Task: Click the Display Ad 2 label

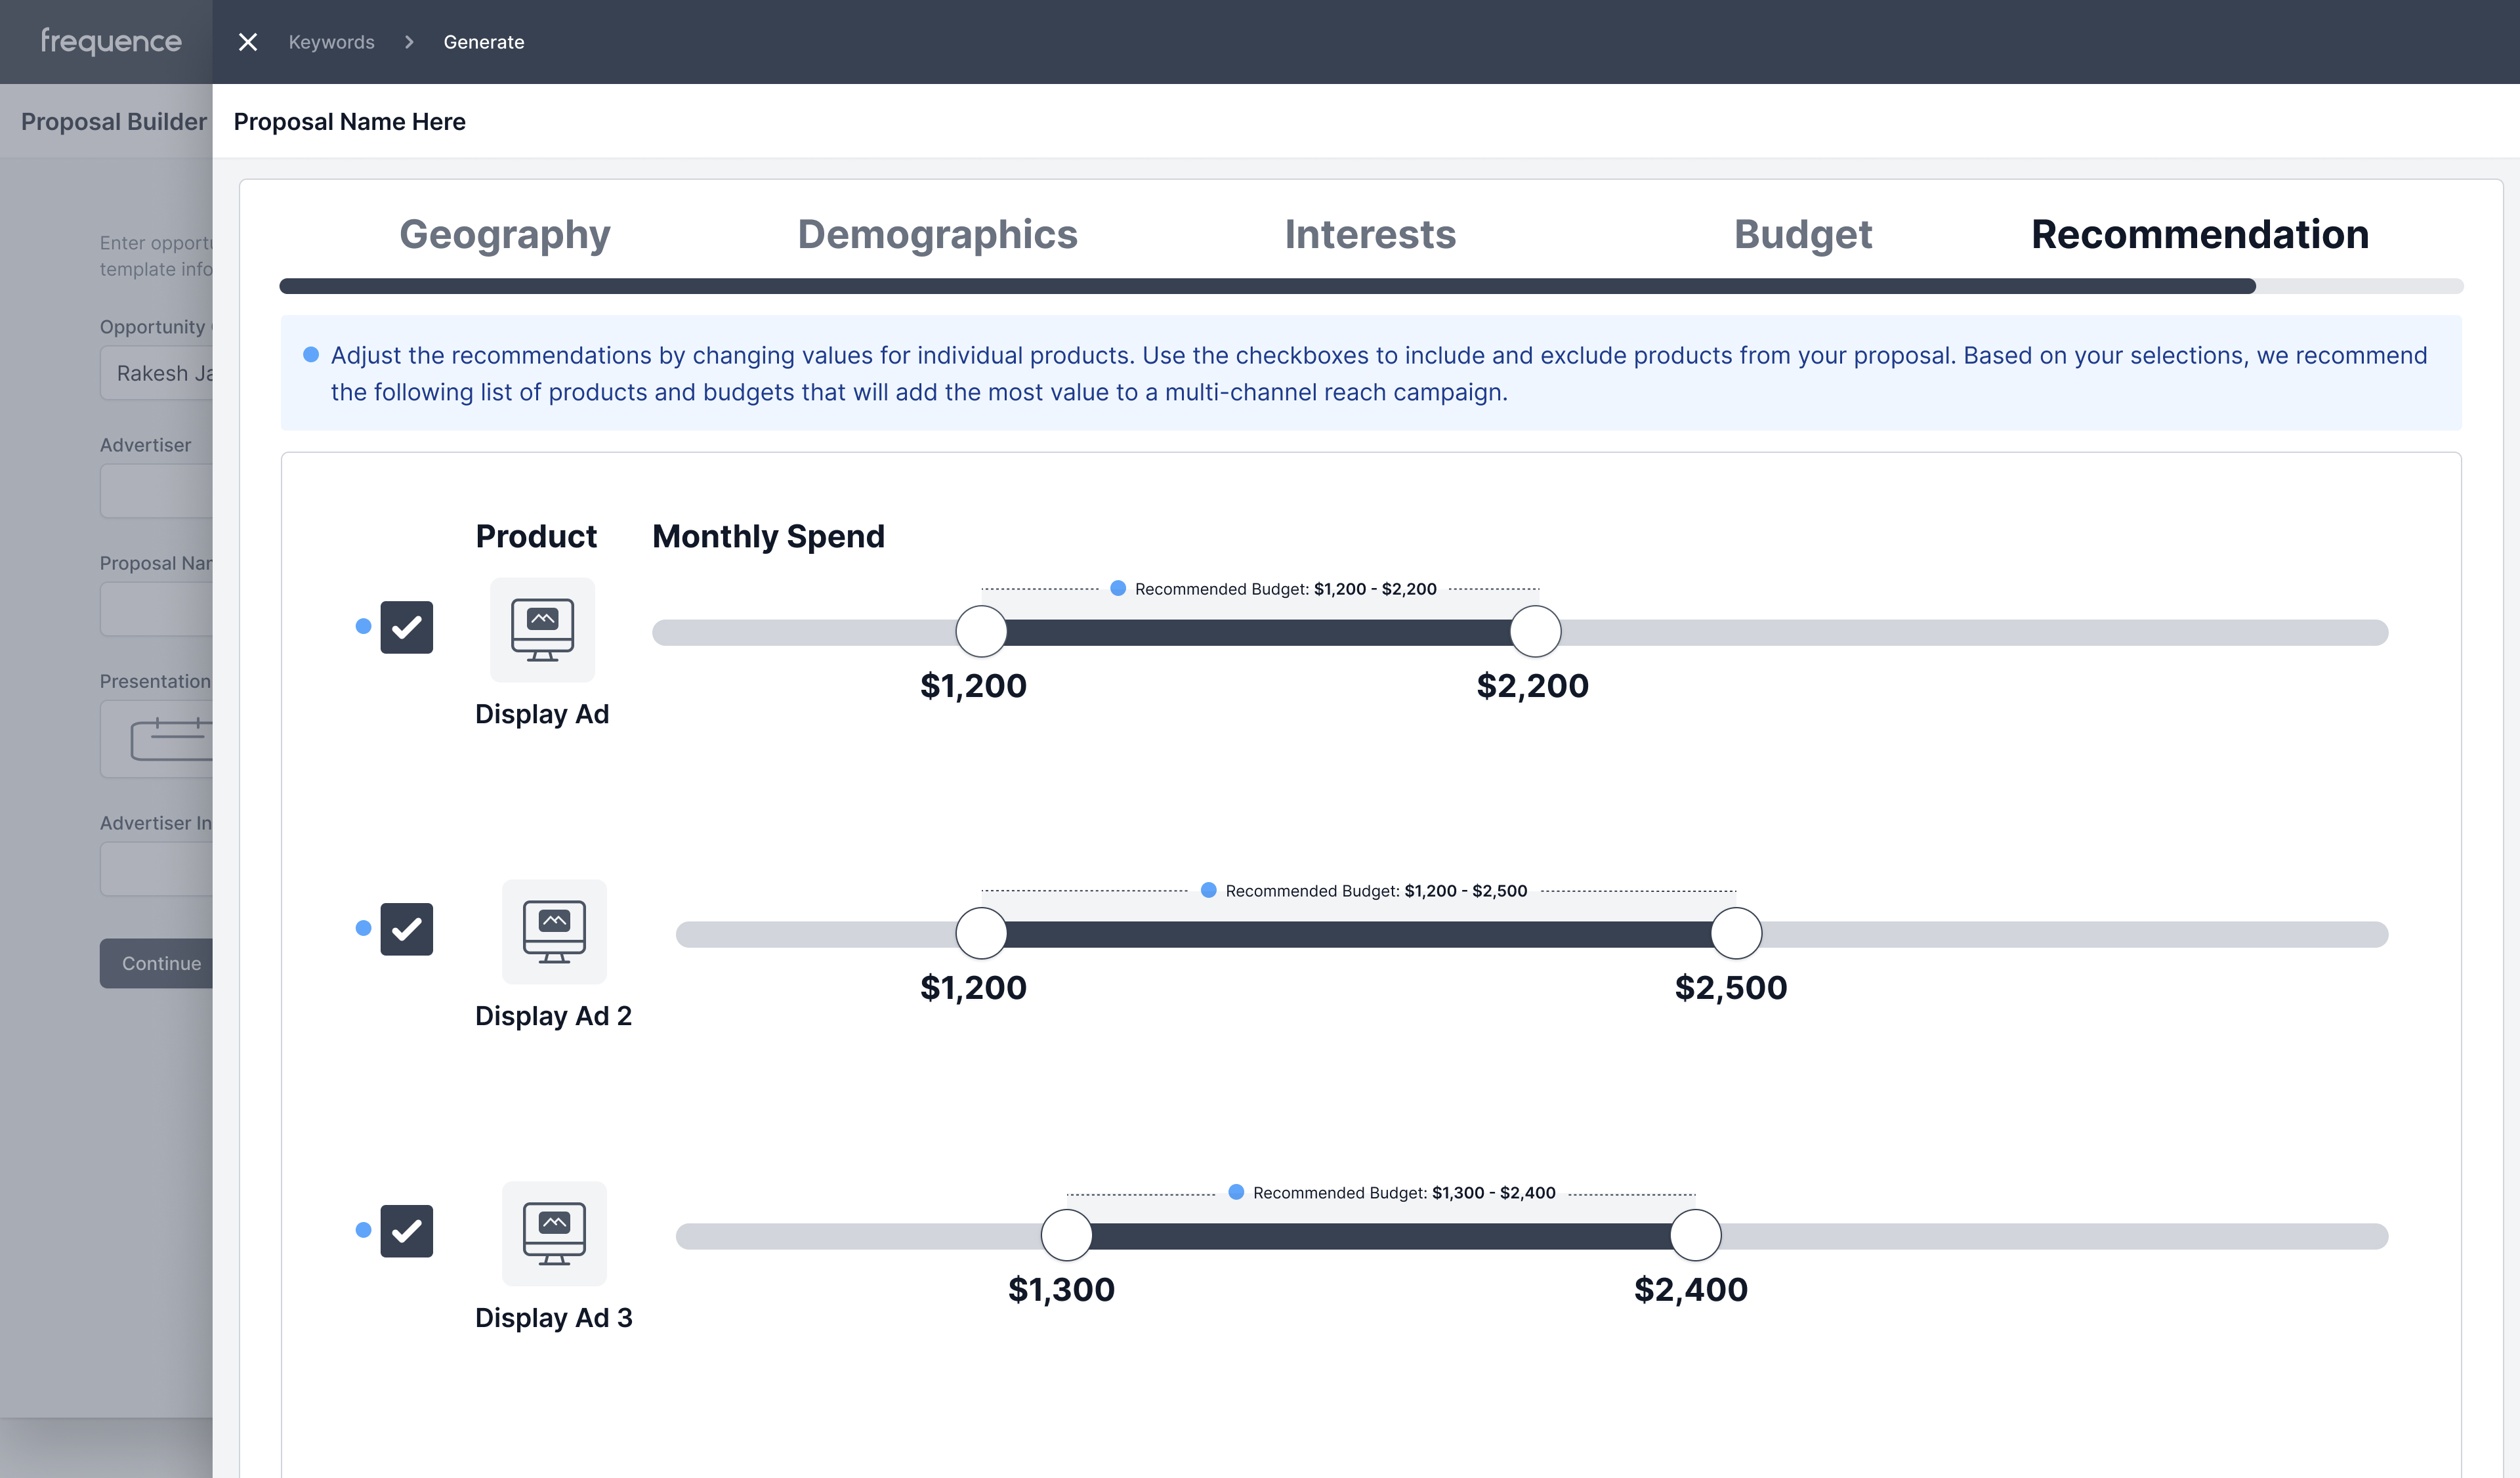Action: click(x=554, y=1016)
